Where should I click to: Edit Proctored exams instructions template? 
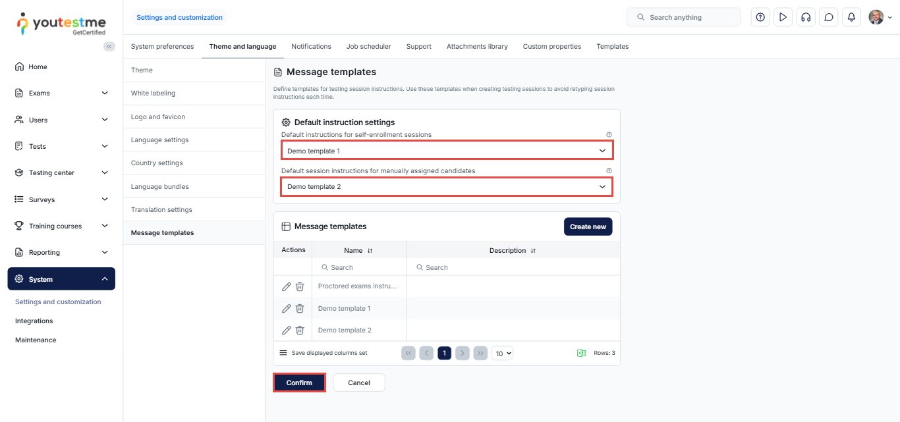pos(286,286)
